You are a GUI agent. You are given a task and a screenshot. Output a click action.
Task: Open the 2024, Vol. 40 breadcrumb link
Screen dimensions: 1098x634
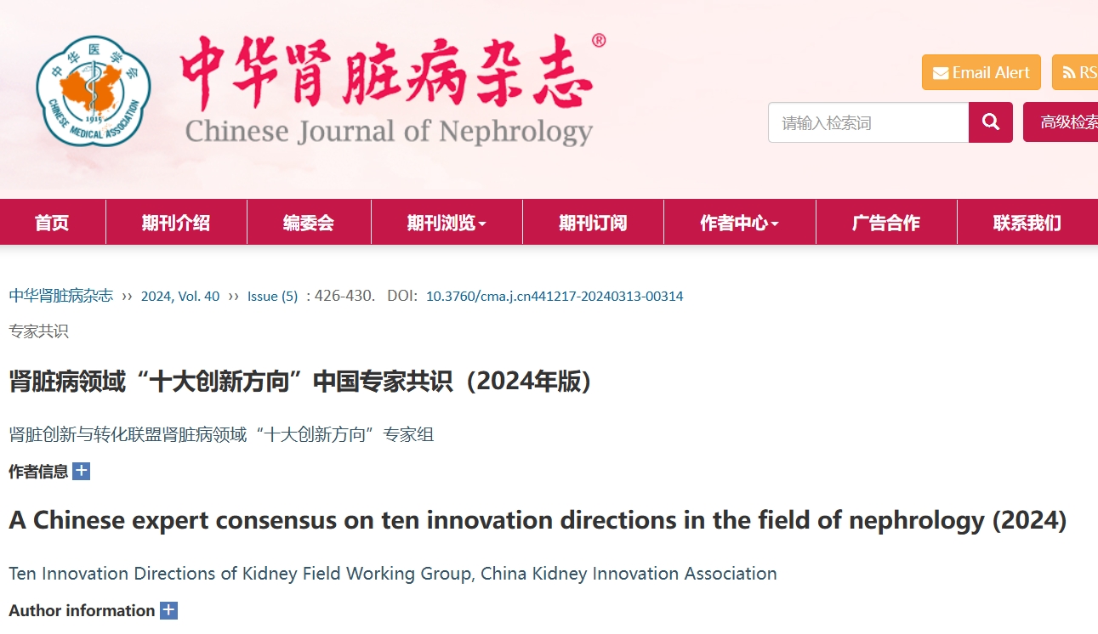coord(180,297)
